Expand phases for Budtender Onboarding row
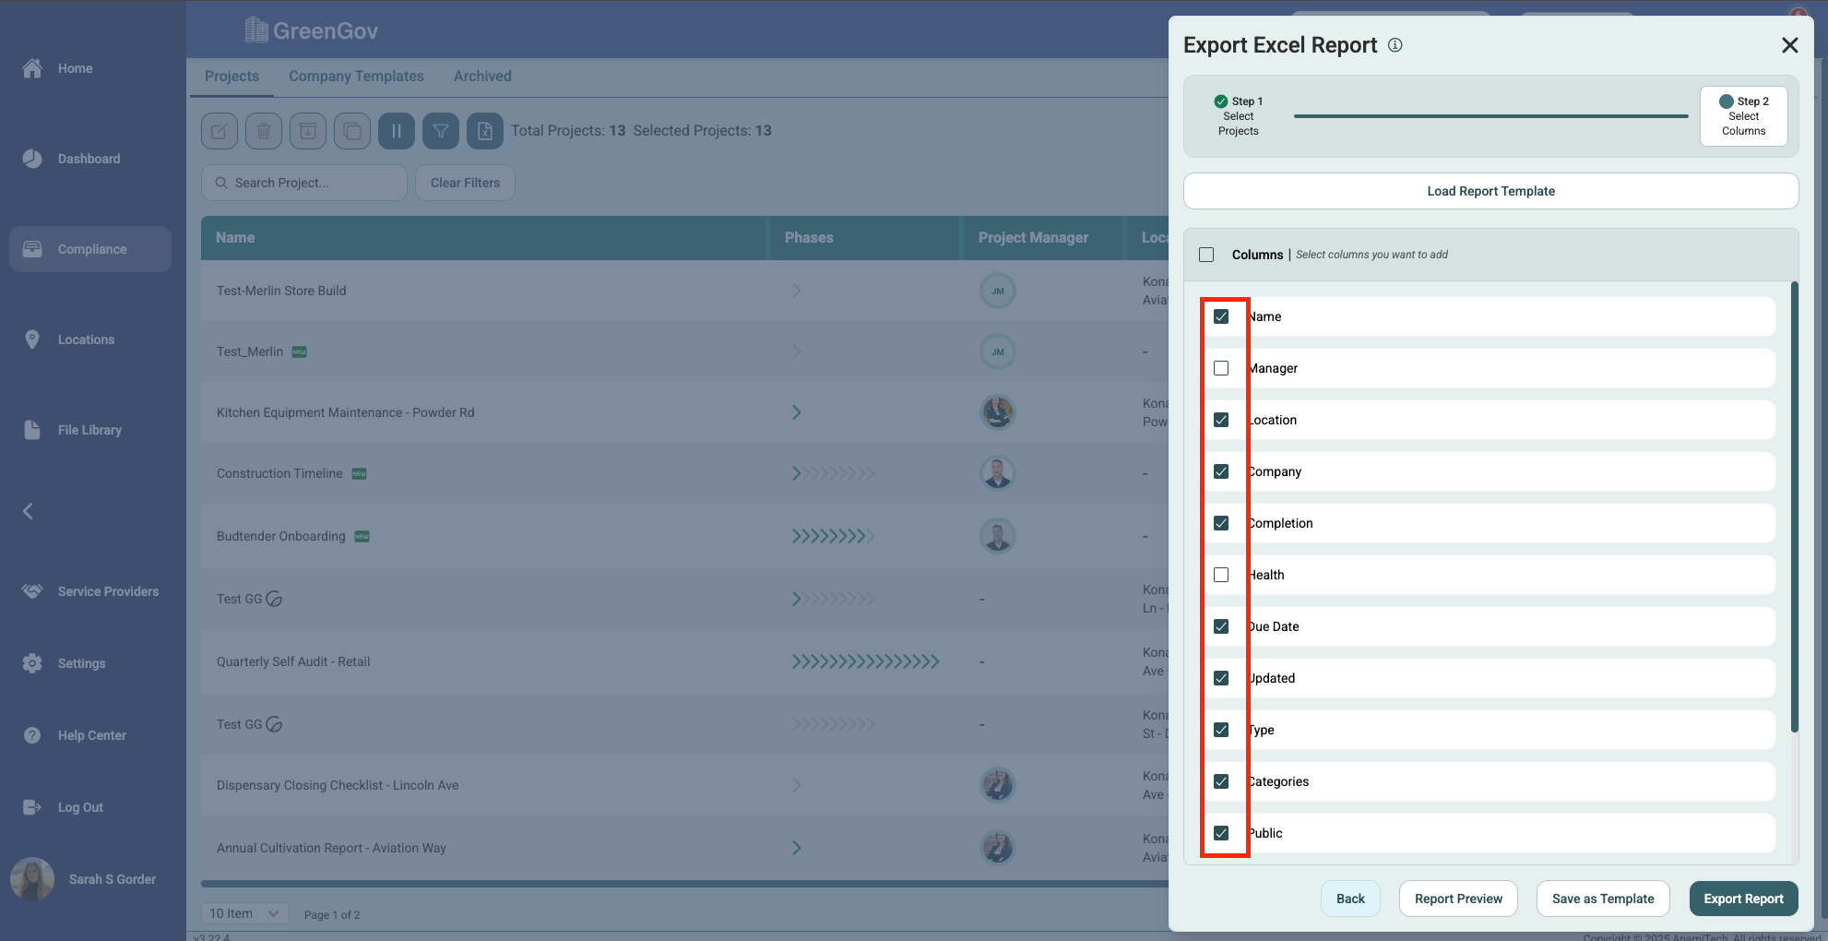The image size is (1828, 941). pos(833,536)
